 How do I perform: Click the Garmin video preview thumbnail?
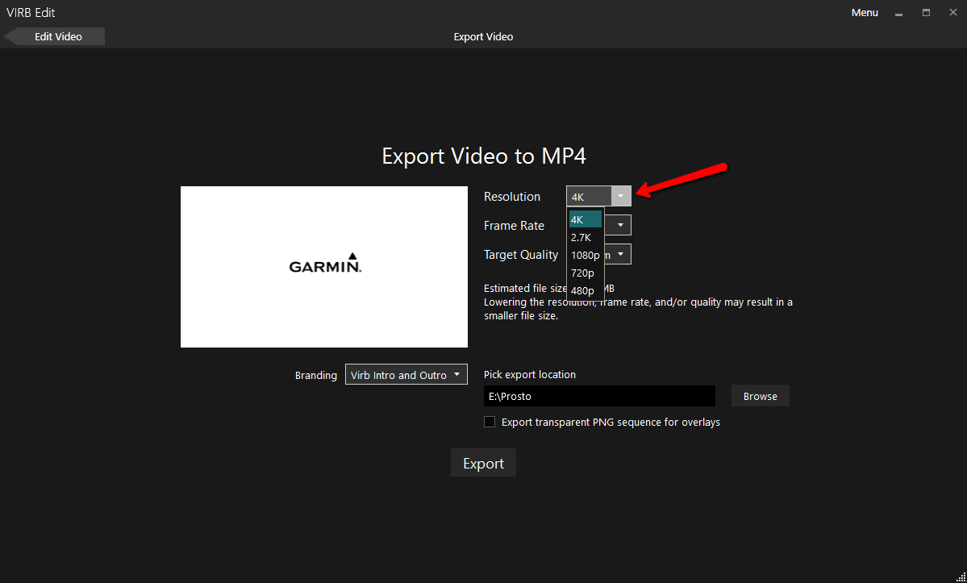click(x=323, y=267)
